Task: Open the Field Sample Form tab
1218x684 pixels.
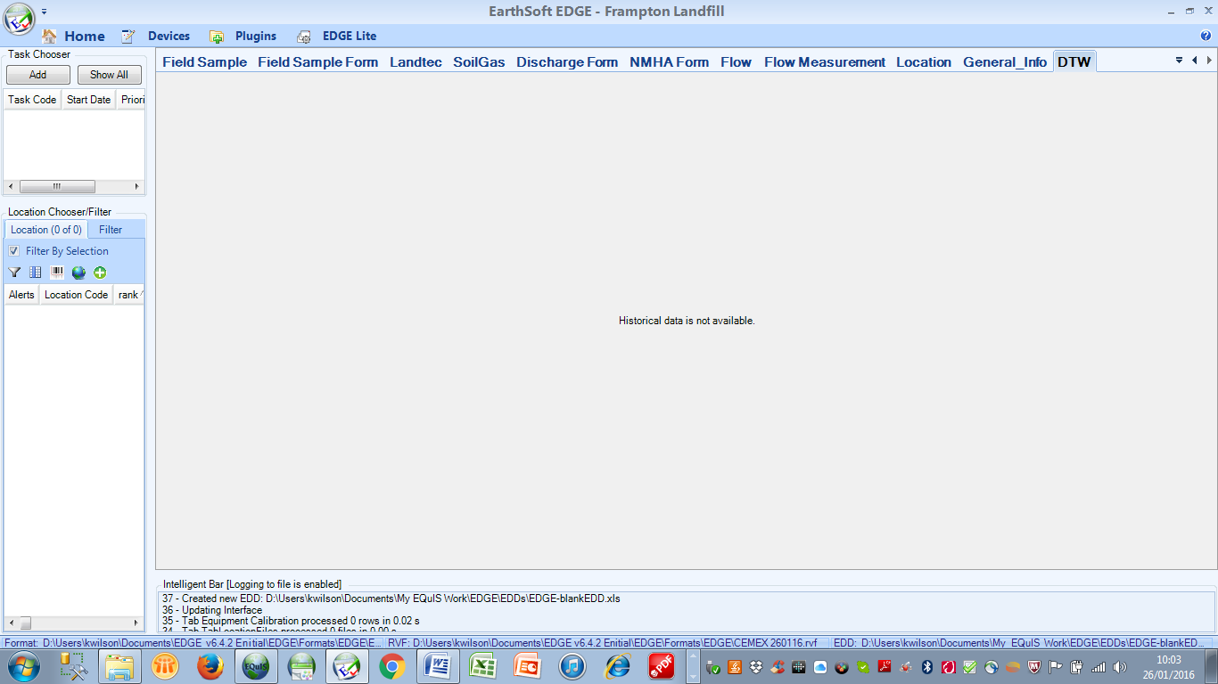Action: 318,62
